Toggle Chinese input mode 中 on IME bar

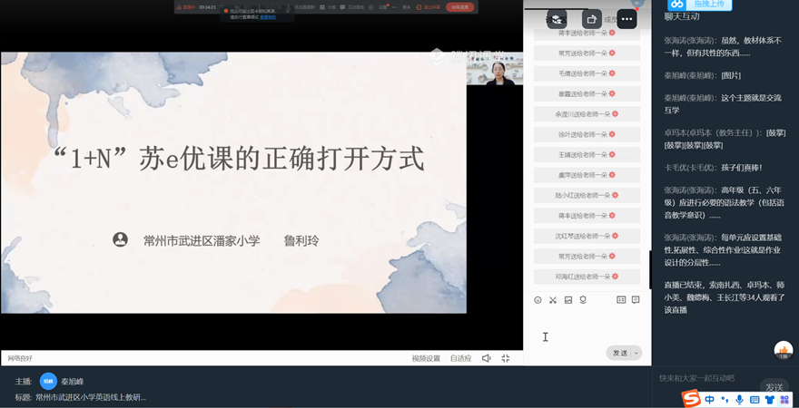709,400
